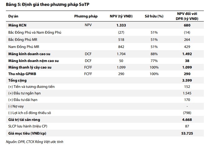Screen dimensions: 216x148
Task: Click the target price value 53.725
Action: (x=187, y=133)
